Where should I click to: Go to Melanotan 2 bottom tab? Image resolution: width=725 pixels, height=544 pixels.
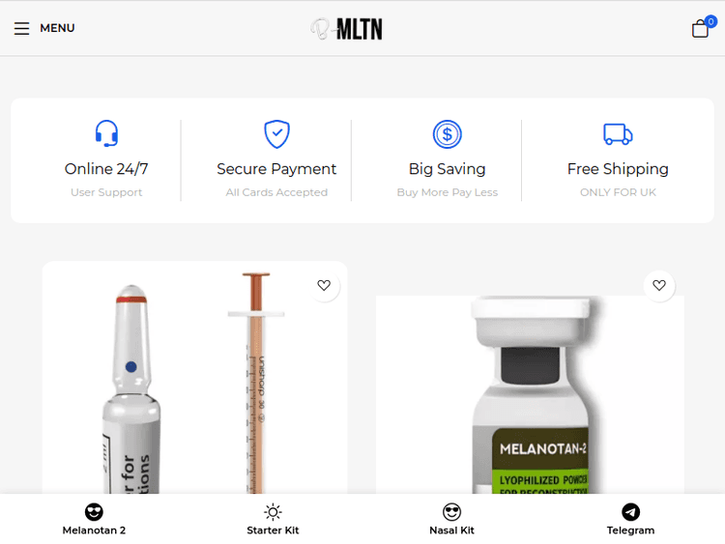click(x=94, y=519)
